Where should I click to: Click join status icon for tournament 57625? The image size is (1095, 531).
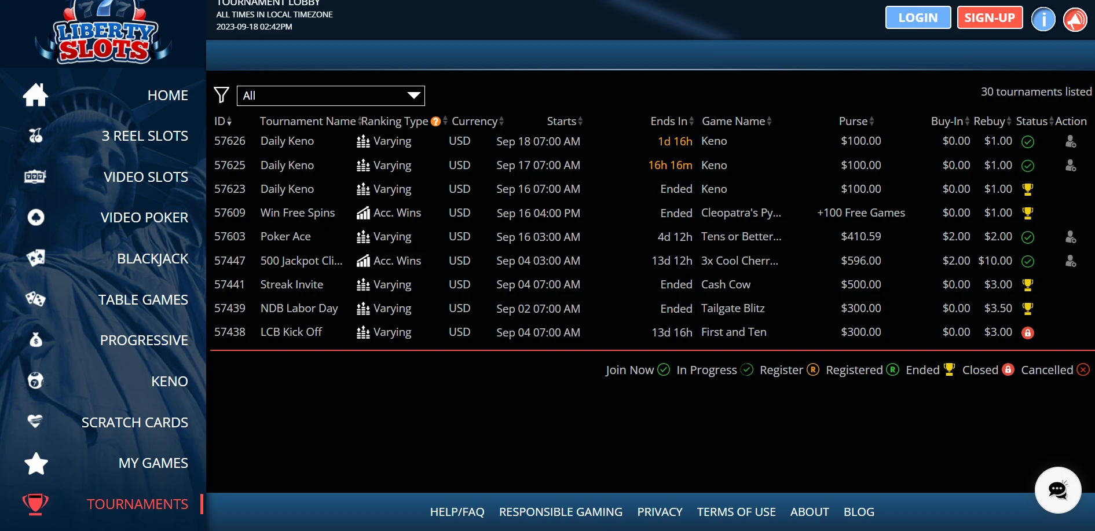(x=1028, y=166)
